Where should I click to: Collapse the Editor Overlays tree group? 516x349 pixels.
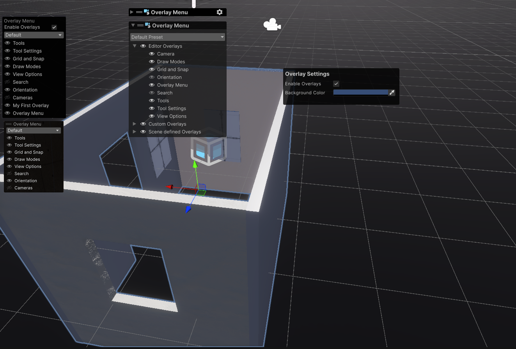(135, 46)
